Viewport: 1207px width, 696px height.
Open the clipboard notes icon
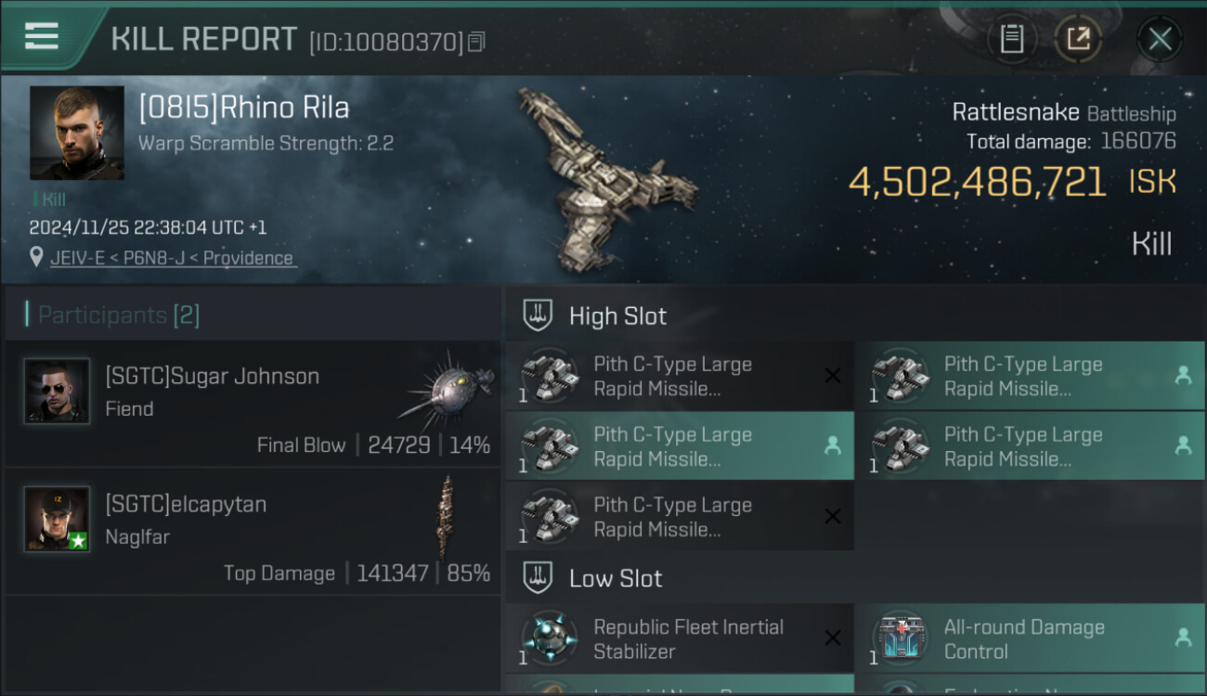coord(1011,39)
